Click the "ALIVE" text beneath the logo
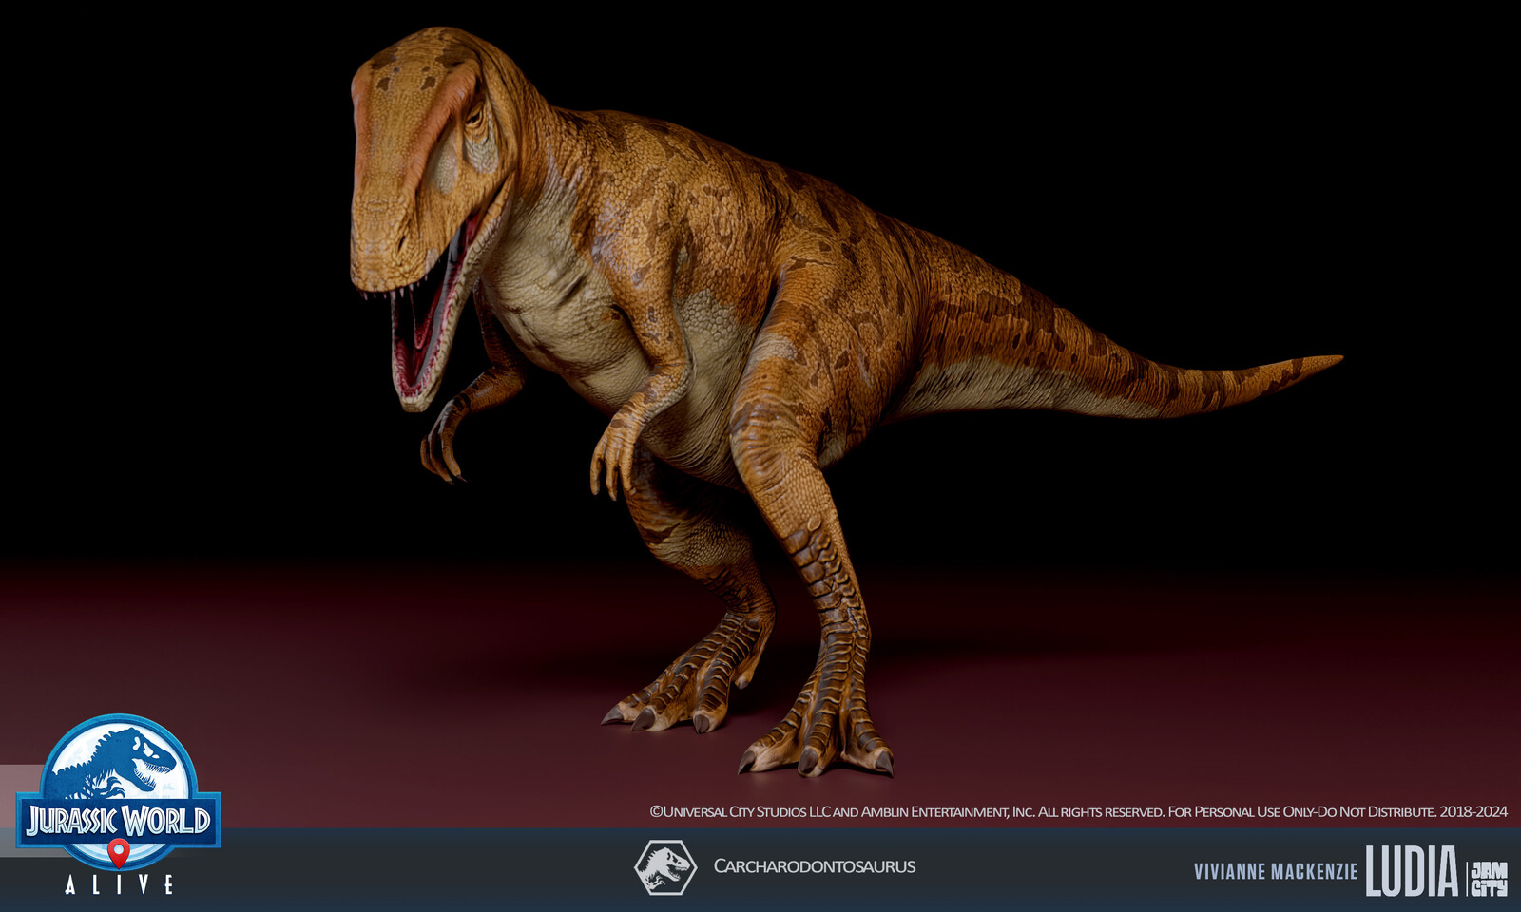1521x912 pixels. 119,885
